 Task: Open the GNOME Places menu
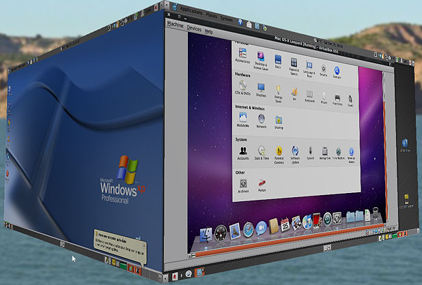[x=211, y=15]
